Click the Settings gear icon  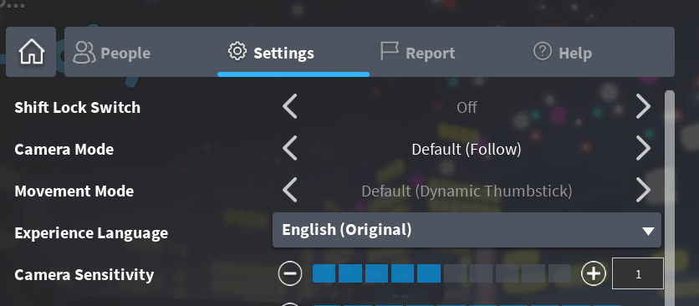(x=237, y=51)
